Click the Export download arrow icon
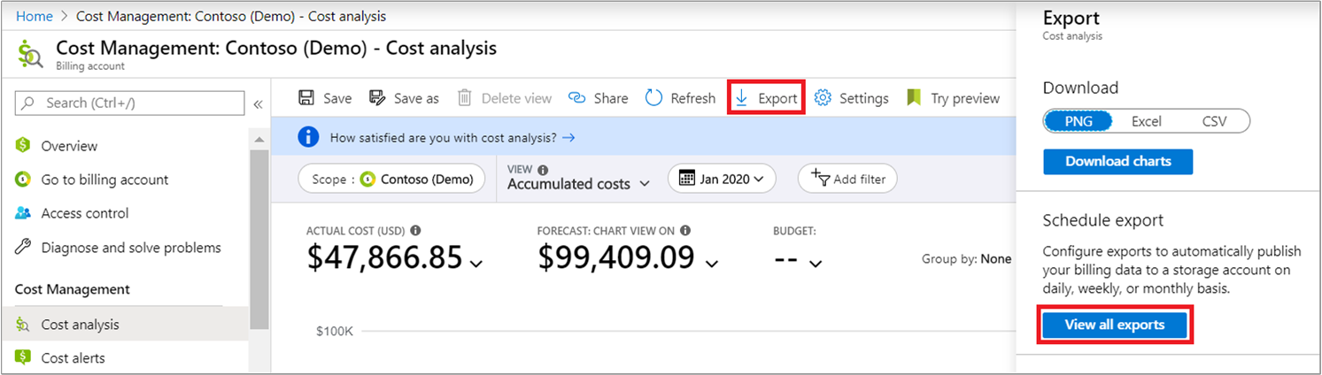1322x375 pixels. [x=742, y=98]
